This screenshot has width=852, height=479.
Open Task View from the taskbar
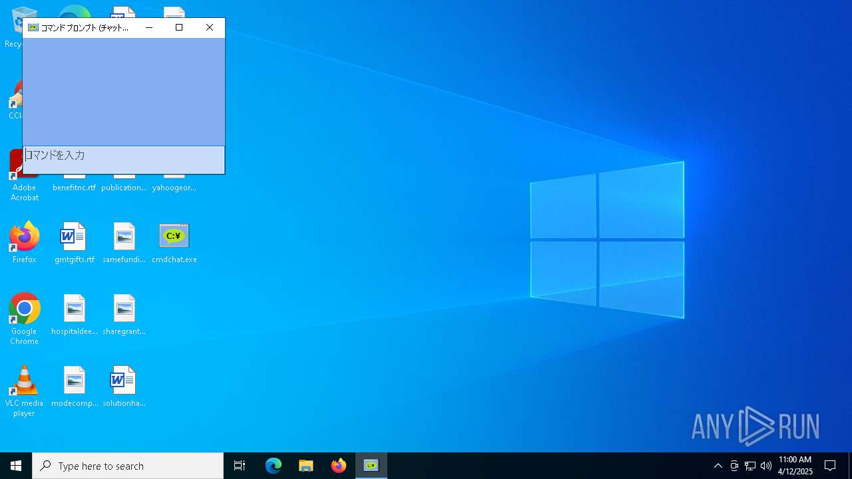click(x=240, y=466)
